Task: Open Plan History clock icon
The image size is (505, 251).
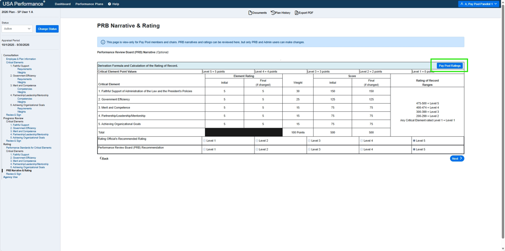Action: point(273,13)
